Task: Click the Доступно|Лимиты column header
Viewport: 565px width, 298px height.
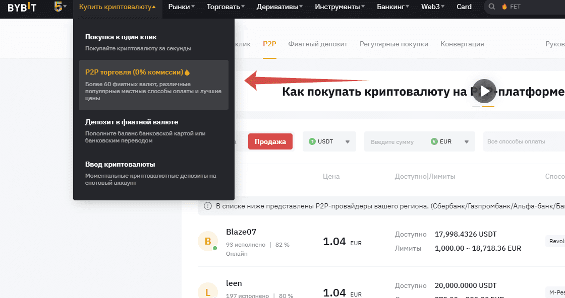Action: pos(425,176)
